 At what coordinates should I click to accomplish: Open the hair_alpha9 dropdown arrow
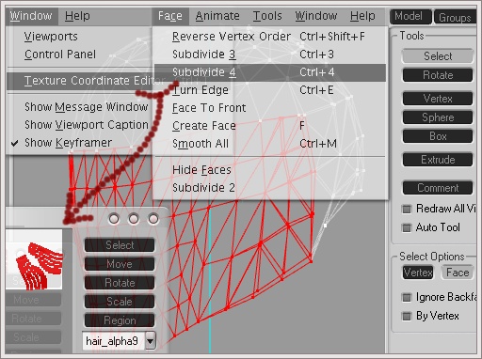151,341
